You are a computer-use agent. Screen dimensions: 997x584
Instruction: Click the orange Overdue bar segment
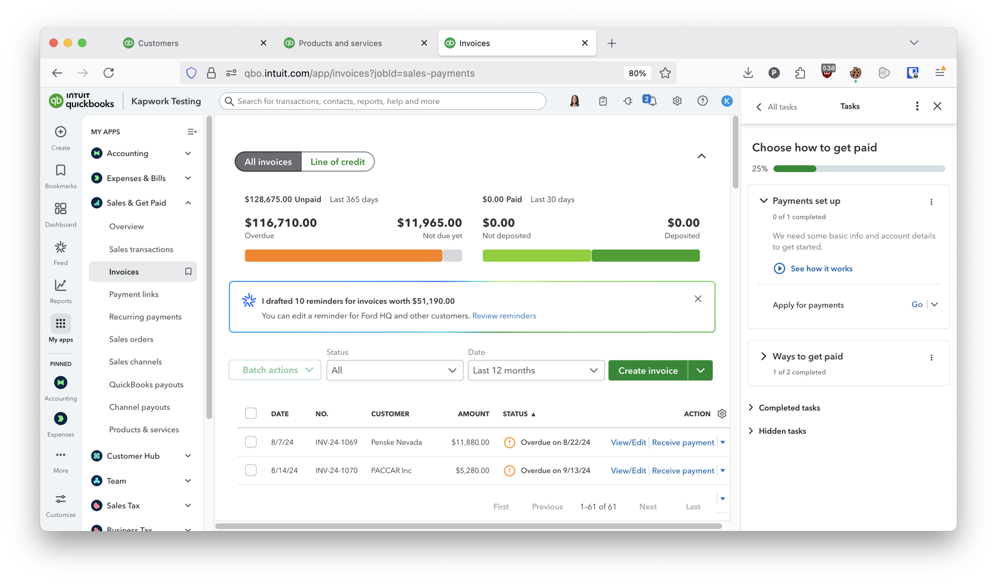(343, 256)
